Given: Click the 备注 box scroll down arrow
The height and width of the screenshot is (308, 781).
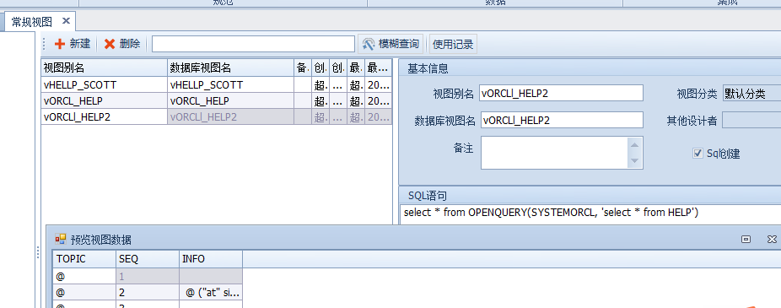Looking at the screenshot, I should click(x=634, y=160).
